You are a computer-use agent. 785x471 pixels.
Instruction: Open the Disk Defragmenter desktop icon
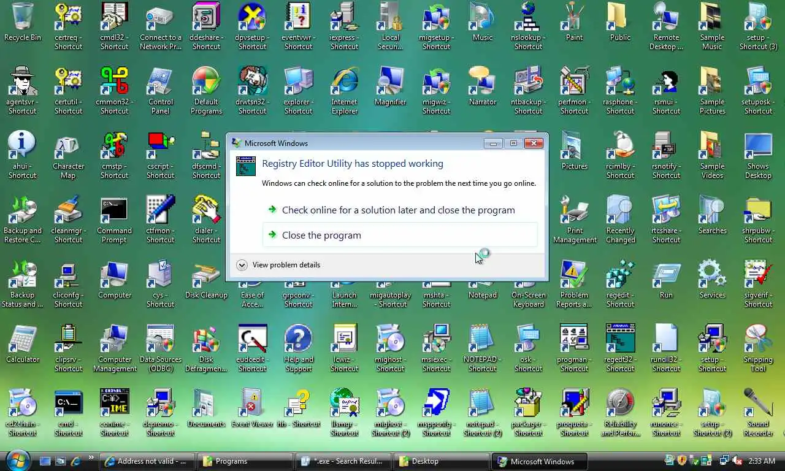[206, 348]
